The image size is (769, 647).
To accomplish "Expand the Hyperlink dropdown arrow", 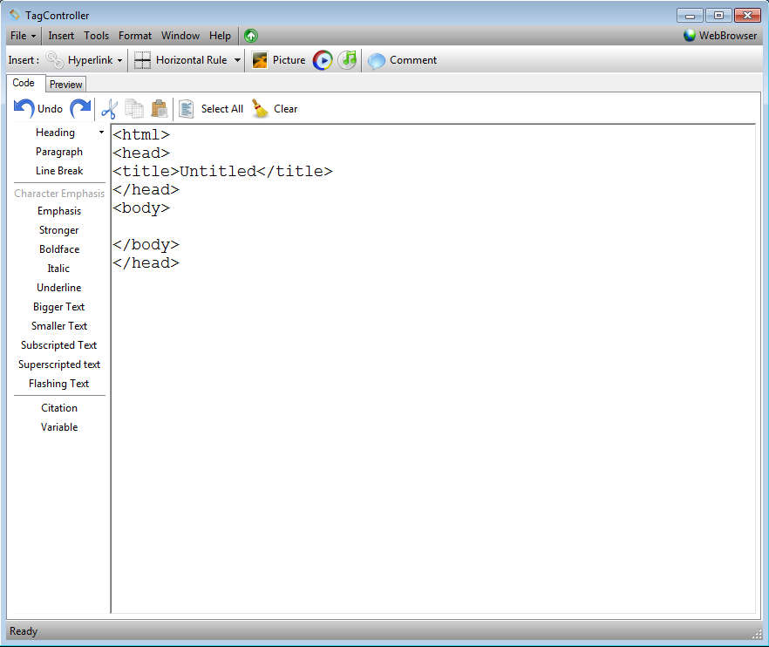I will pyautogui.click(x=119, y=60).
